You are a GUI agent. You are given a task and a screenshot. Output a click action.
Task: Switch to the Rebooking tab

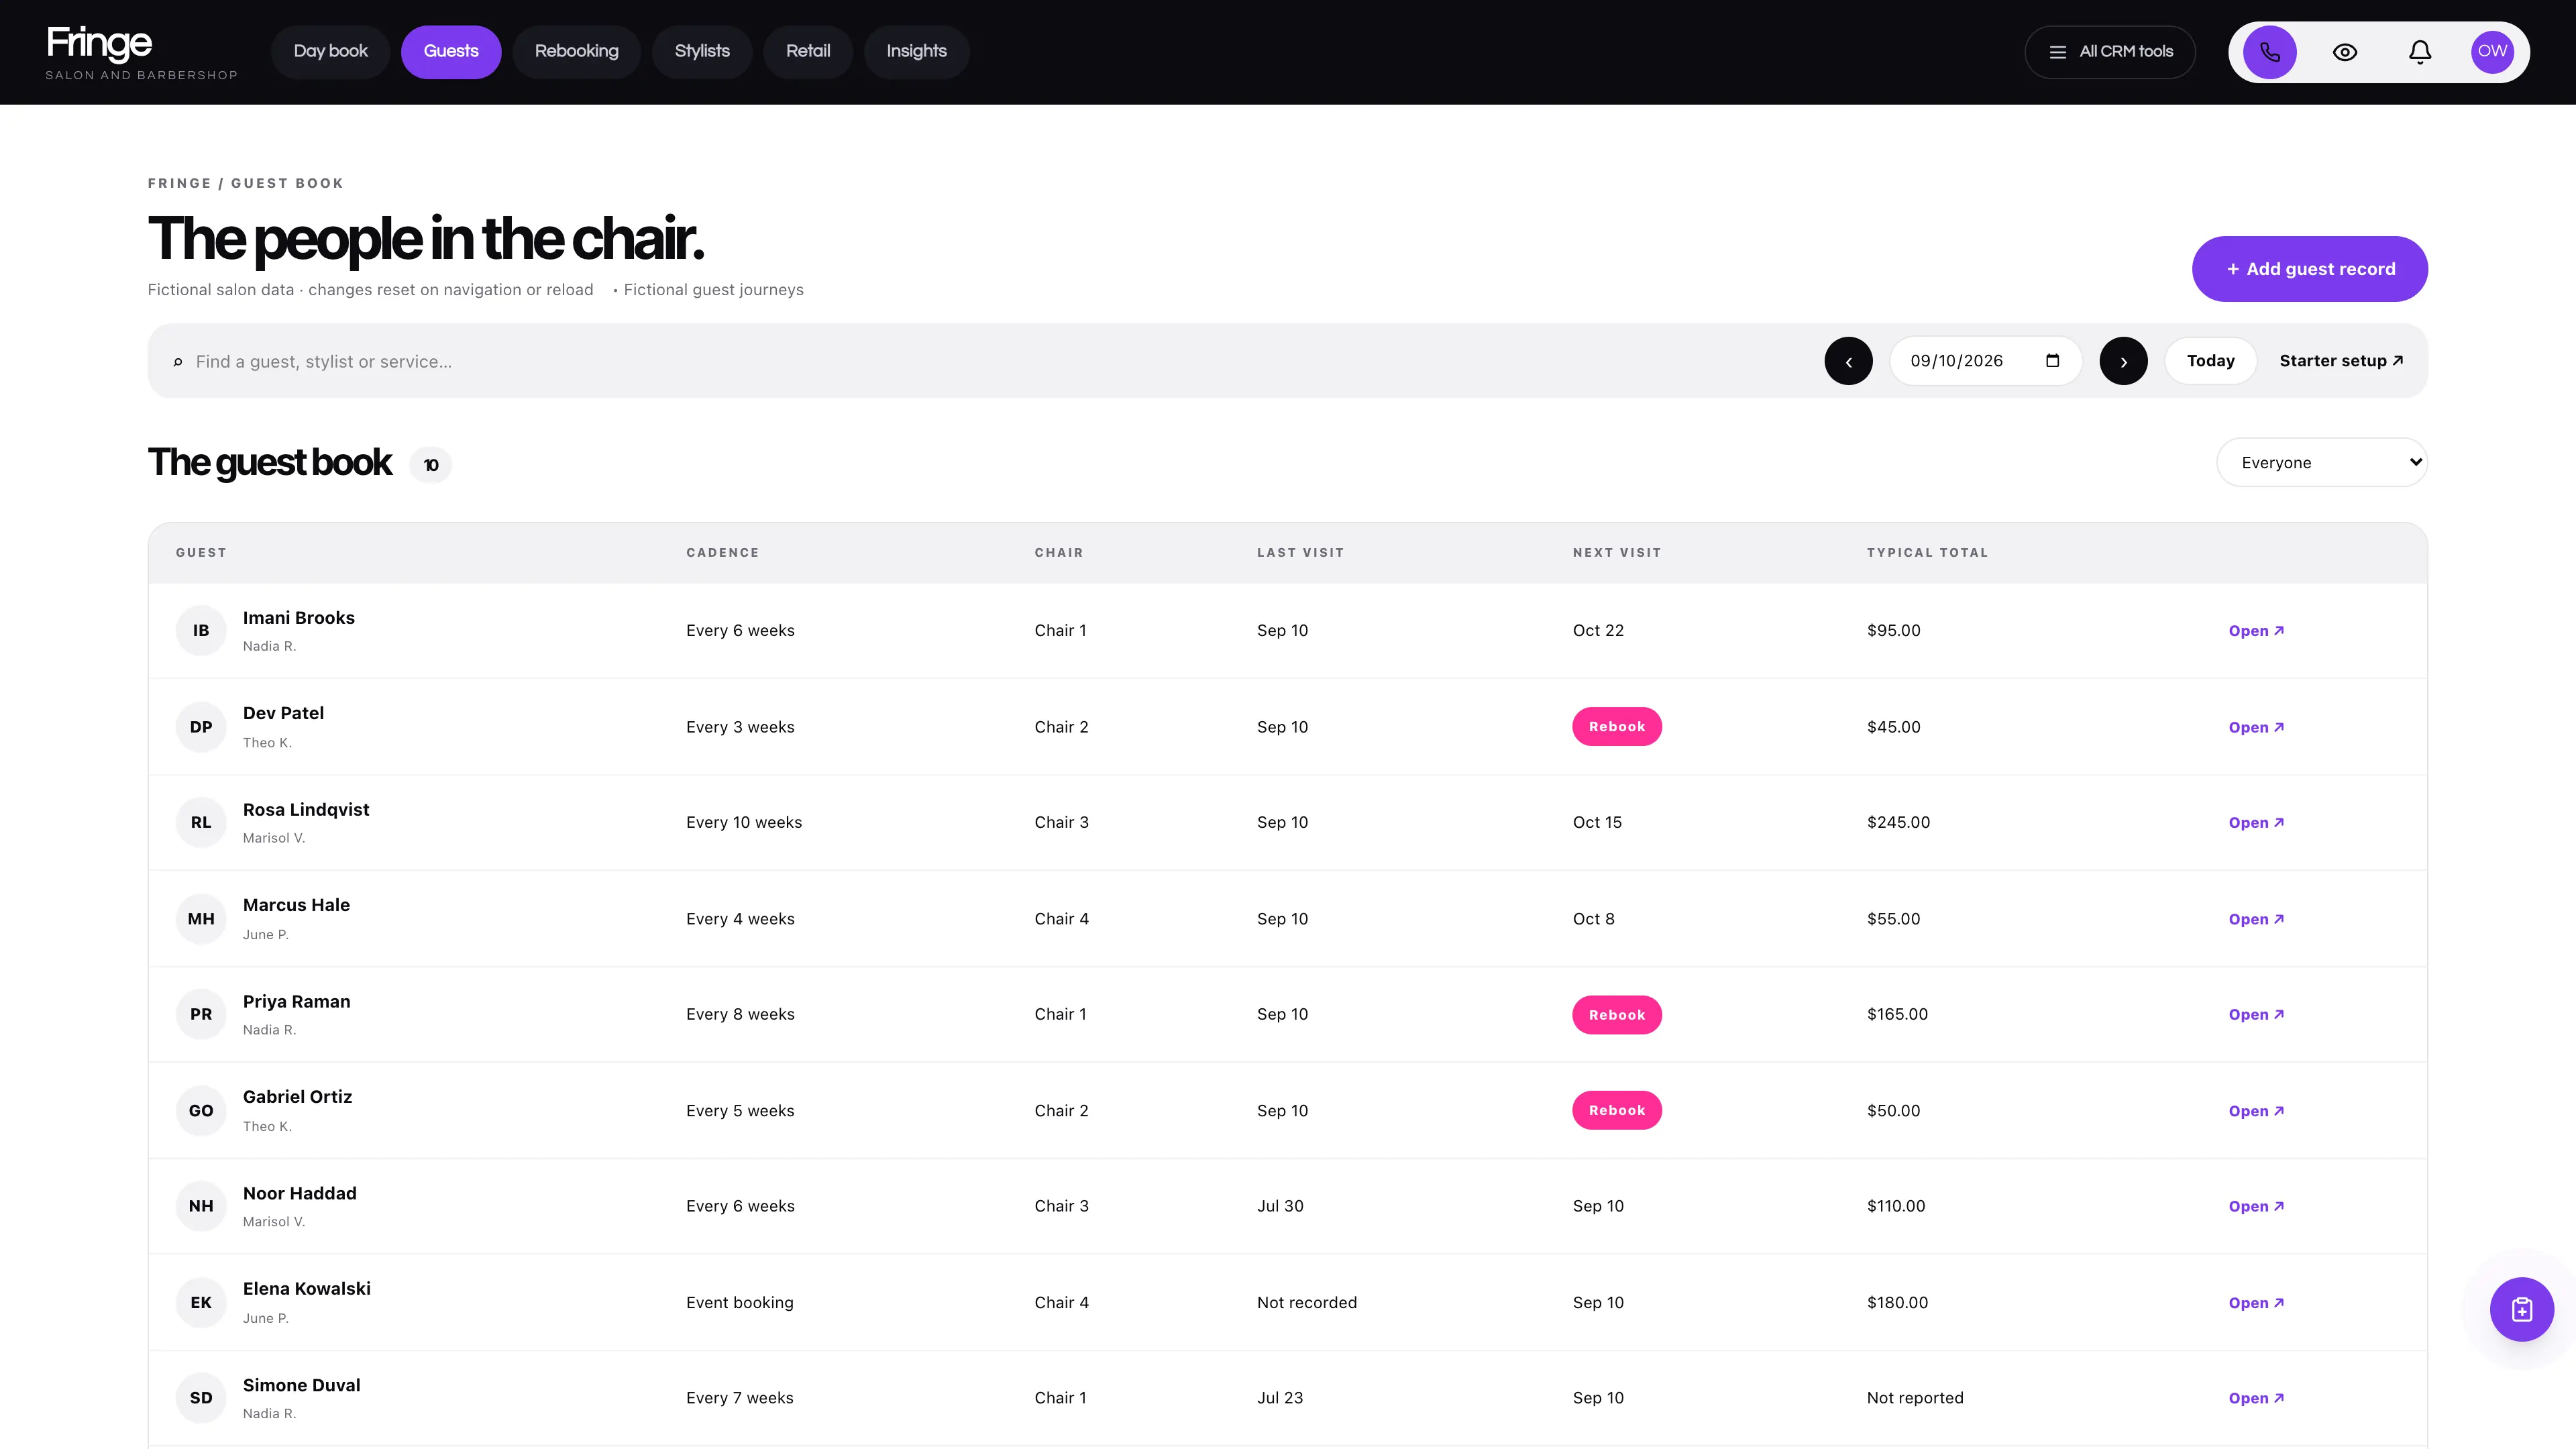(x=576, y=52)
